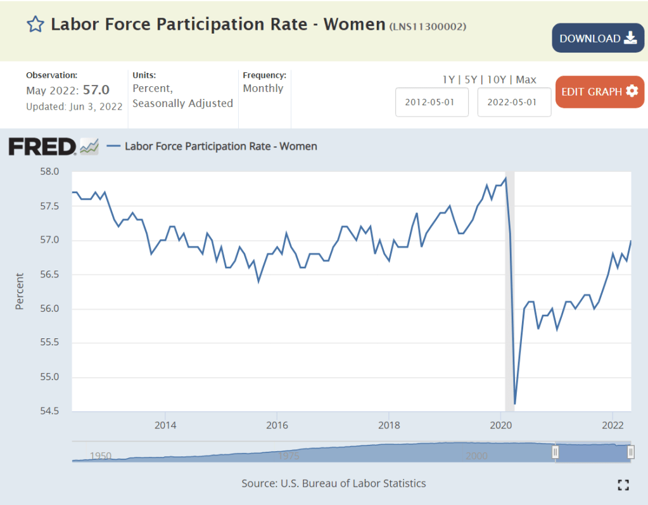Click the end date field 2022-05-01
Screen dimensions: 648x505
pyautogui.click(x=514, y=103)
